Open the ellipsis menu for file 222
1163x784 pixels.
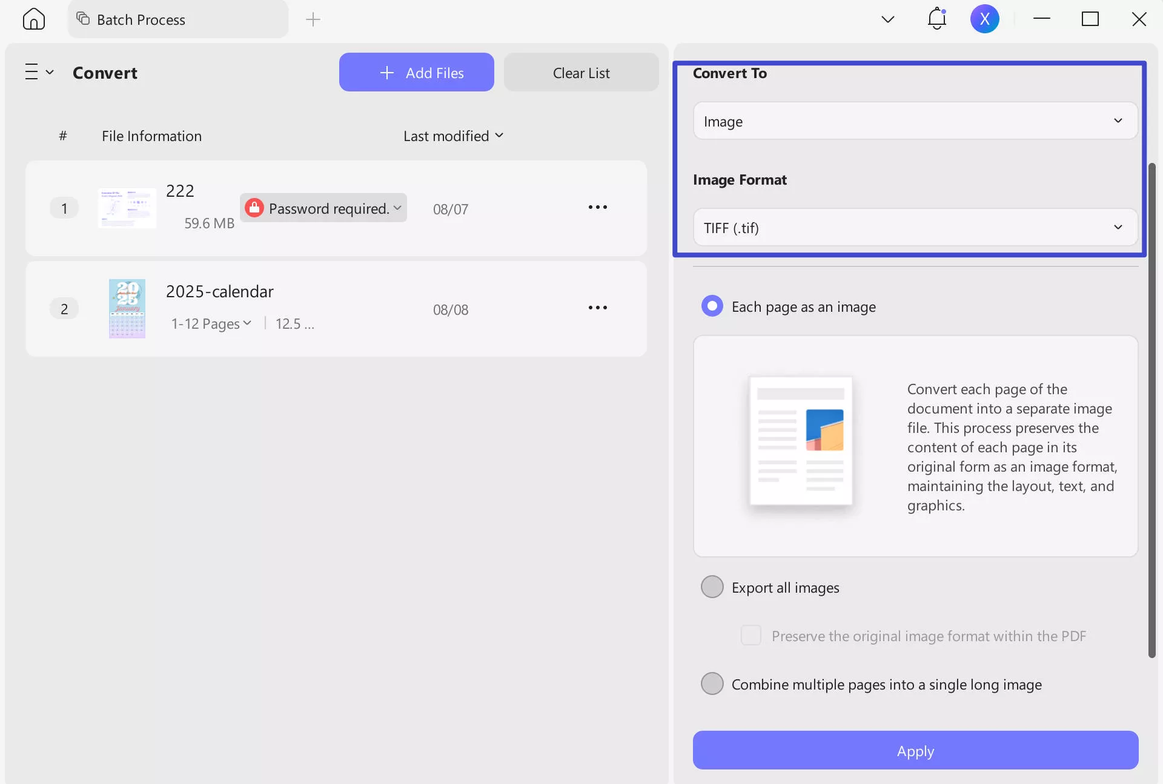(x=597, y=207)
